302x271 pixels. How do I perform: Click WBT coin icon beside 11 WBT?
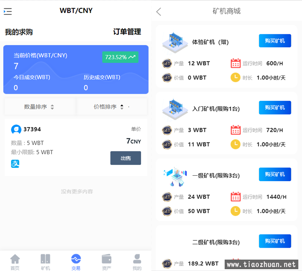[x=167, y=144]
